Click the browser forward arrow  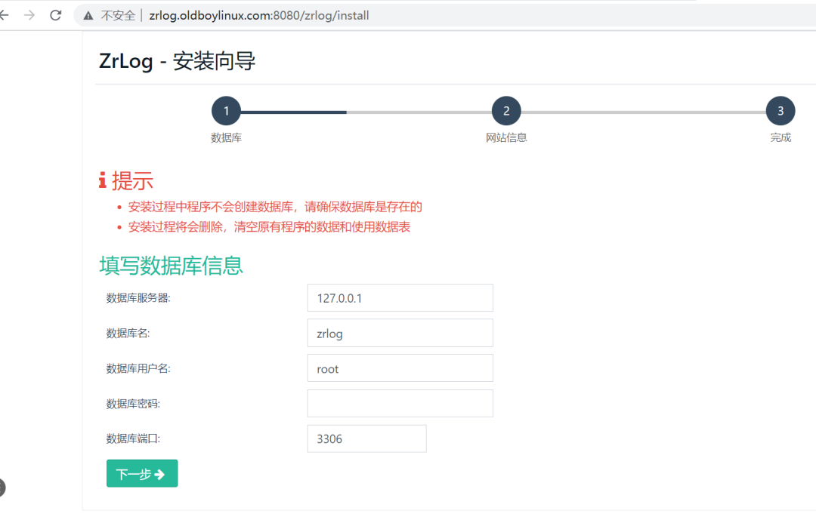[29, 16]
